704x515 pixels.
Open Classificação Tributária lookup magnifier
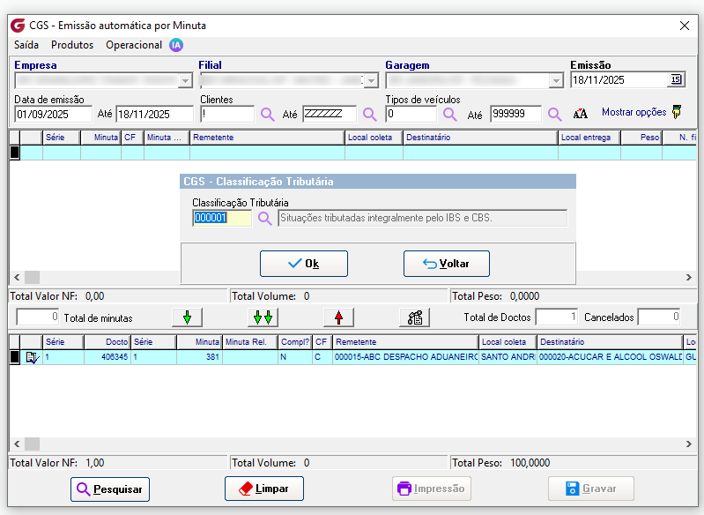[x=265, y=219]
